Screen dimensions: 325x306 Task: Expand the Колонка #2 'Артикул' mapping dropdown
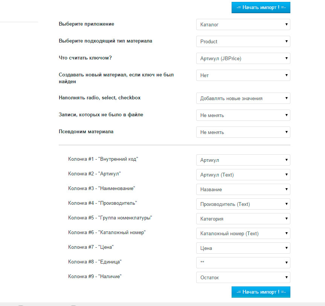(x=243, y=175)
